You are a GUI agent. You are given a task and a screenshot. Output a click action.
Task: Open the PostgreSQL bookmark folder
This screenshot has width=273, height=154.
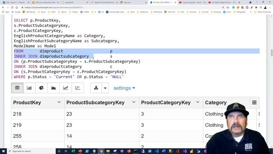(x=240, y=12)
